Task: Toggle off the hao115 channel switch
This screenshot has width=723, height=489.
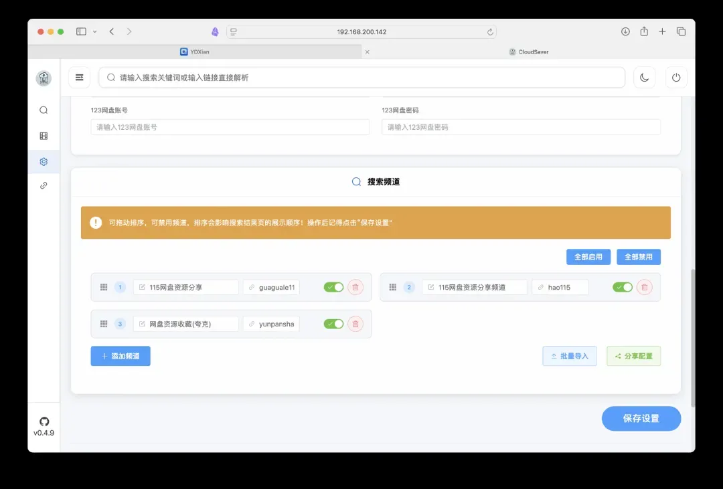Action: pyautogui.click(x=622, y=287)
